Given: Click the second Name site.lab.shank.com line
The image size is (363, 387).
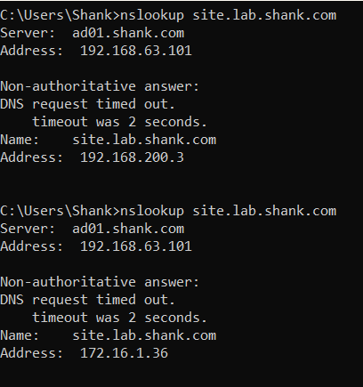Looking at the screenshot, I should pyautogui.click(x=109, y=335).
